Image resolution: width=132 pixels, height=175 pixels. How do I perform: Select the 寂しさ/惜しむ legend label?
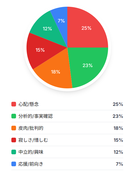[x=33, y=140]
